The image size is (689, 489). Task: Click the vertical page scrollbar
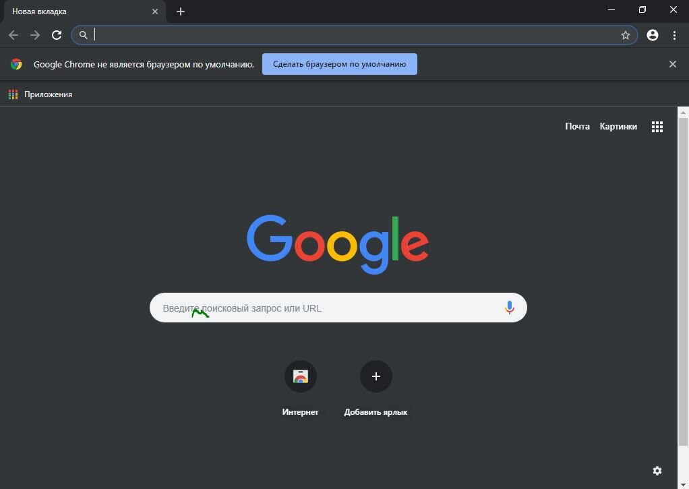tap(683, 281)
